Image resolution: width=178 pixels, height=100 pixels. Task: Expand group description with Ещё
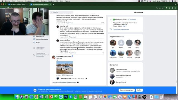pyautogui.click(x=124, y=26)
